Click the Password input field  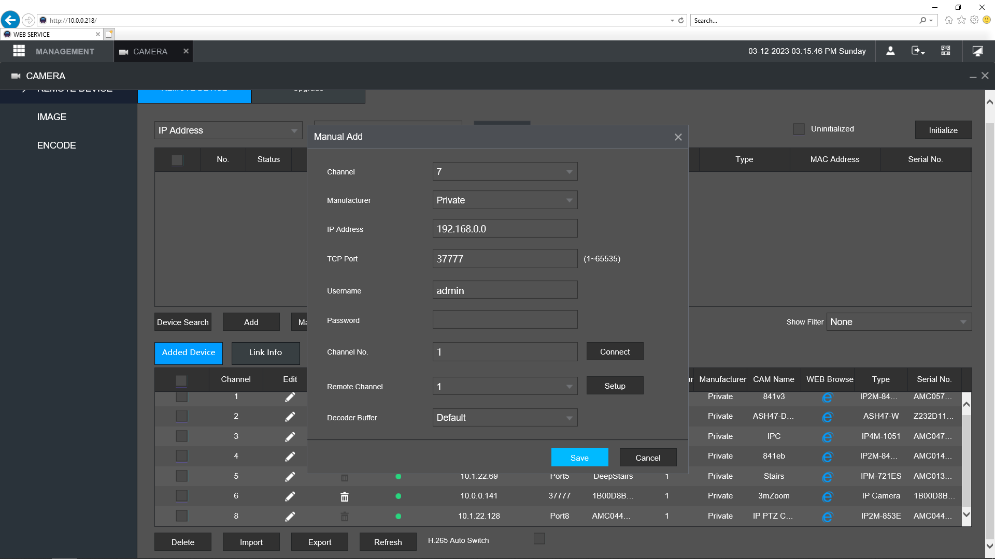[505, 319]
